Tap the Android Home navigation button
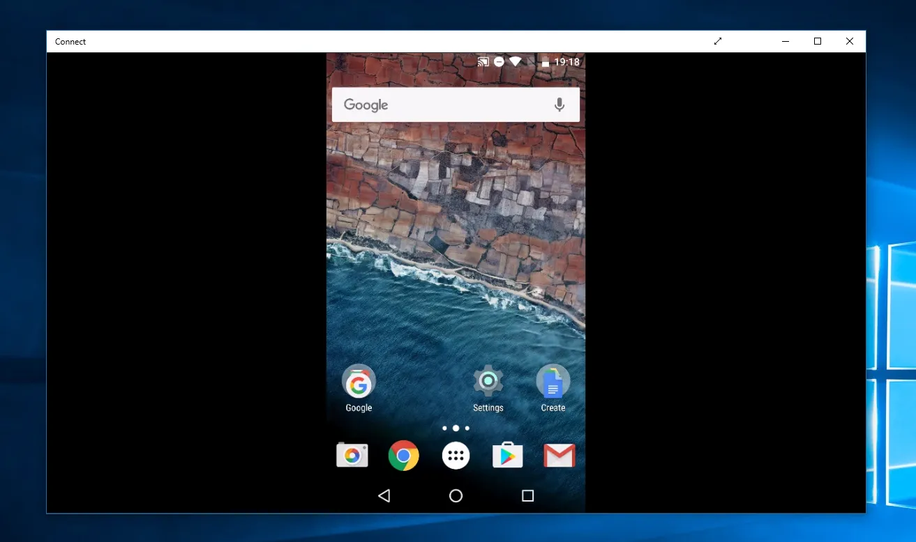 click(x=456, y=495)
